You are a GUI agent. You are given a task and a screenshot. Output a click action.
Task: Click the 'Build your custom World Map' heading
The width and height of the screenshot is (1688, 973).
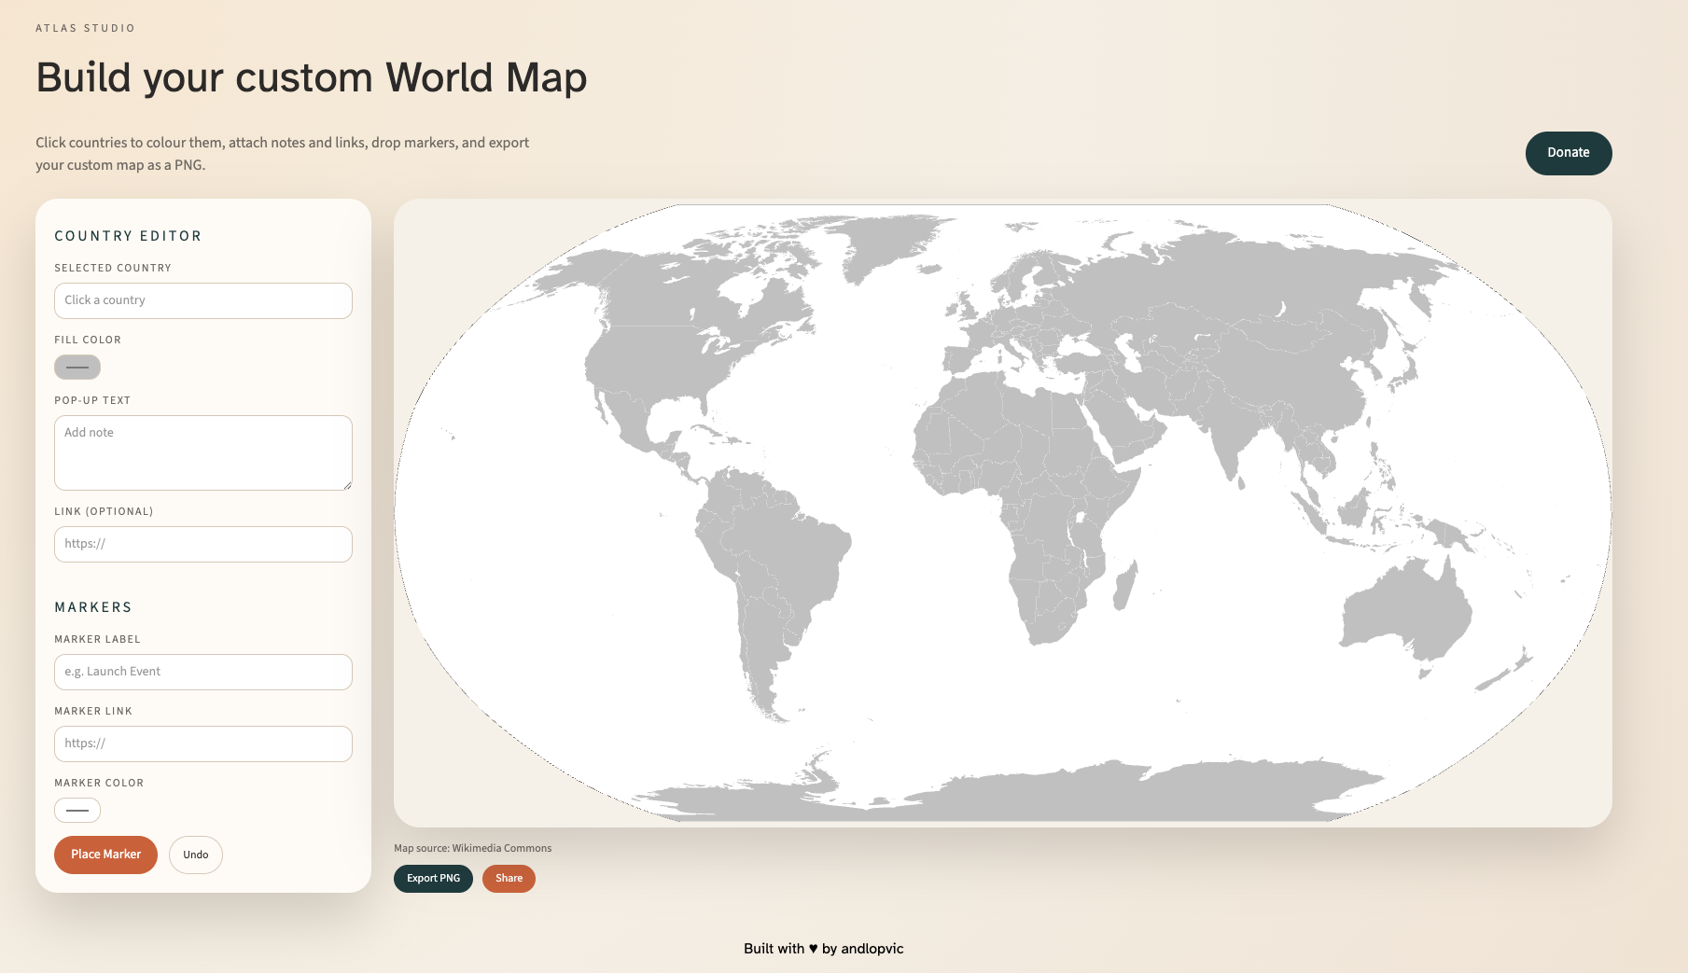coord(312,77)
